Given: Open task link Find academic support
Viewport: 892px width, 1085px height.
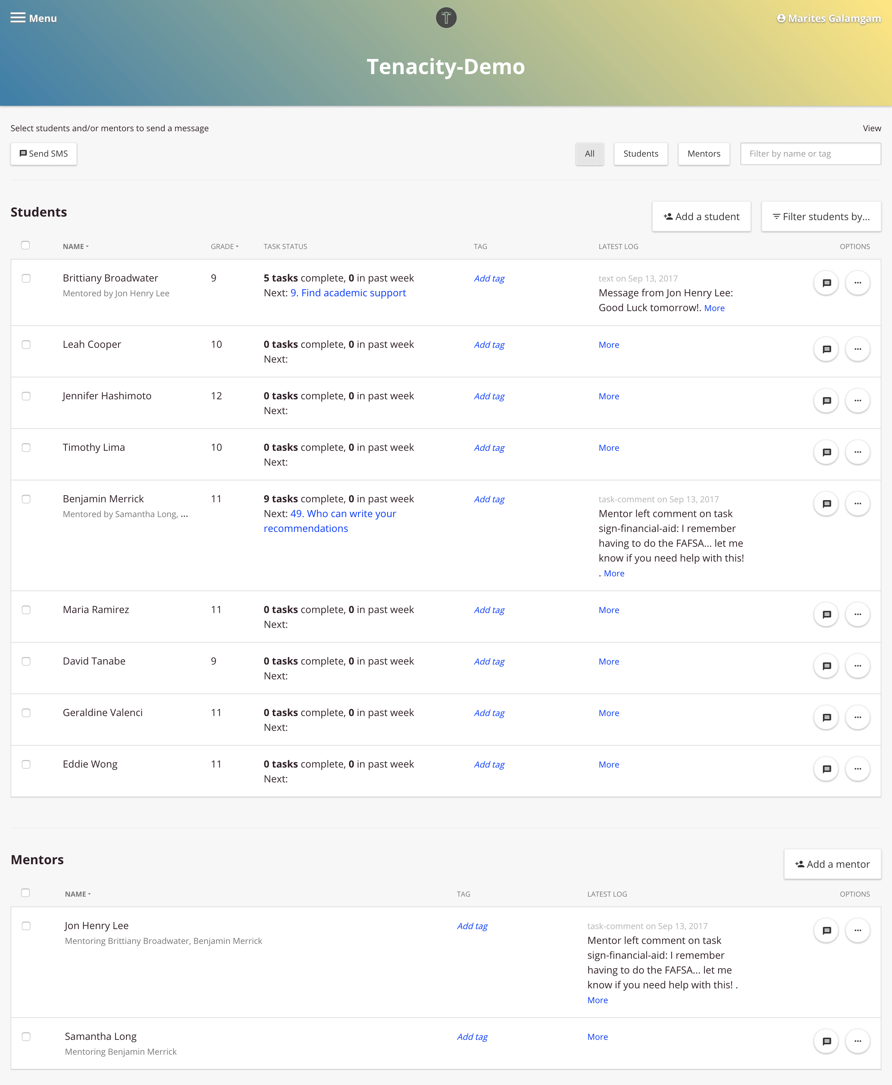Looking at the screenshot, I should 348,293.
